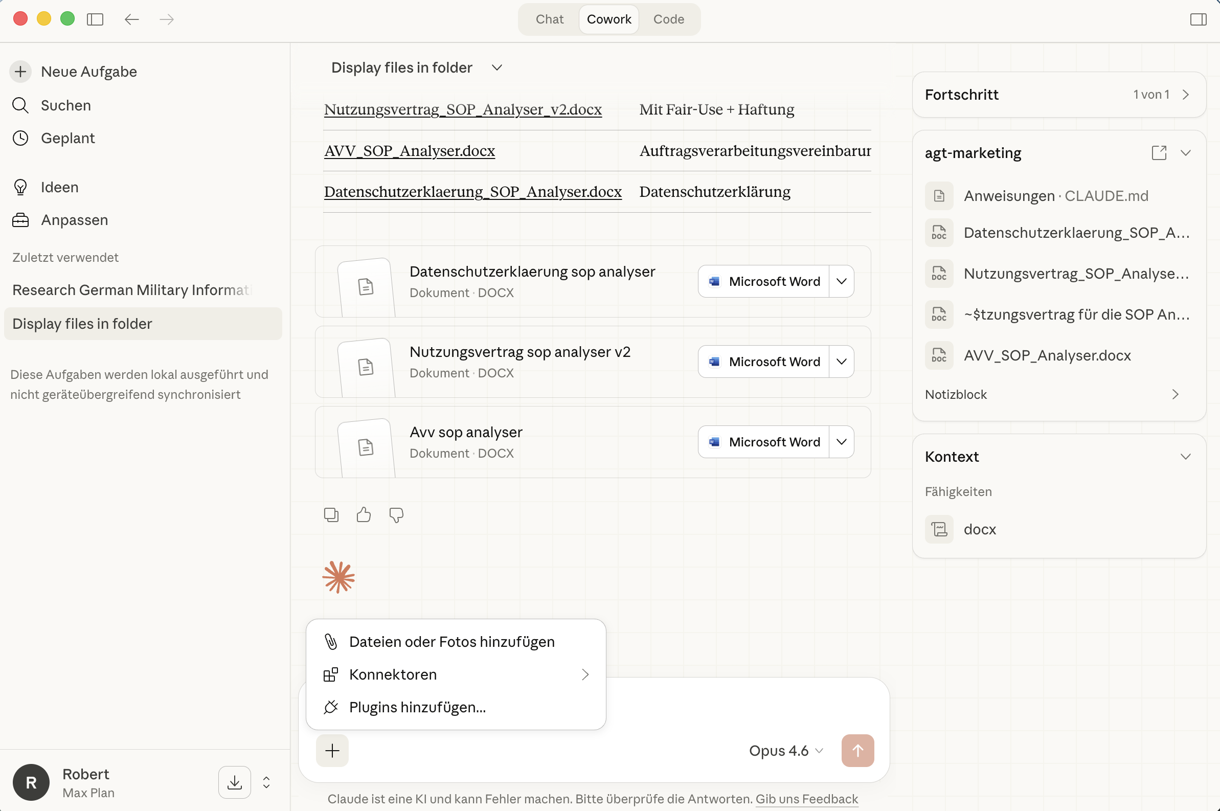This screenshot has width=1220, height=811.
Task: Open the Opus 4.6 model dropdown
Action: click(785, 751)
